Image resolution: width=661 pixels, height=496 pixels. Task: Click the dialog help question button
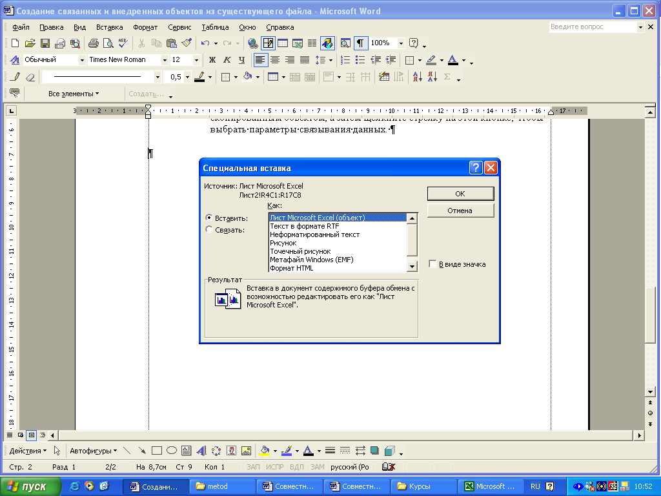tap(476, 168)
